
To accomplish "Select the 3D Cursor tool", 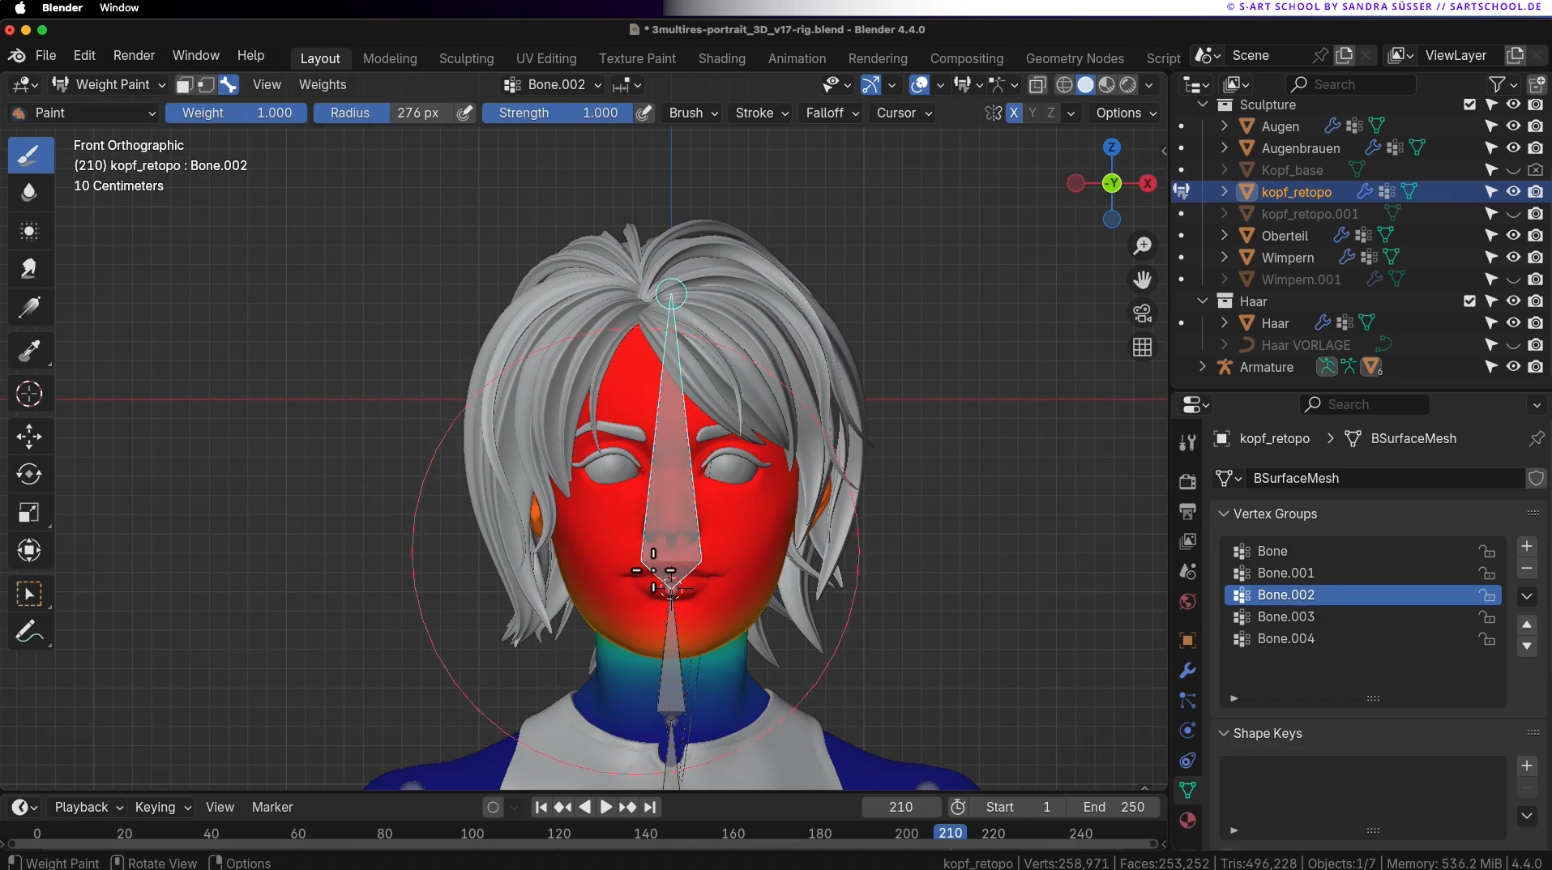I will click(30, 394).
